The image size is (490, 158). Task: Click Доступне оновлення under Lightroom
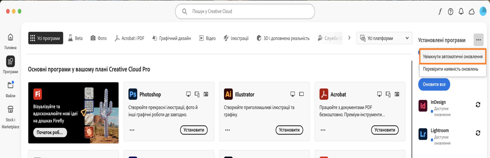[x=442, y=140]
